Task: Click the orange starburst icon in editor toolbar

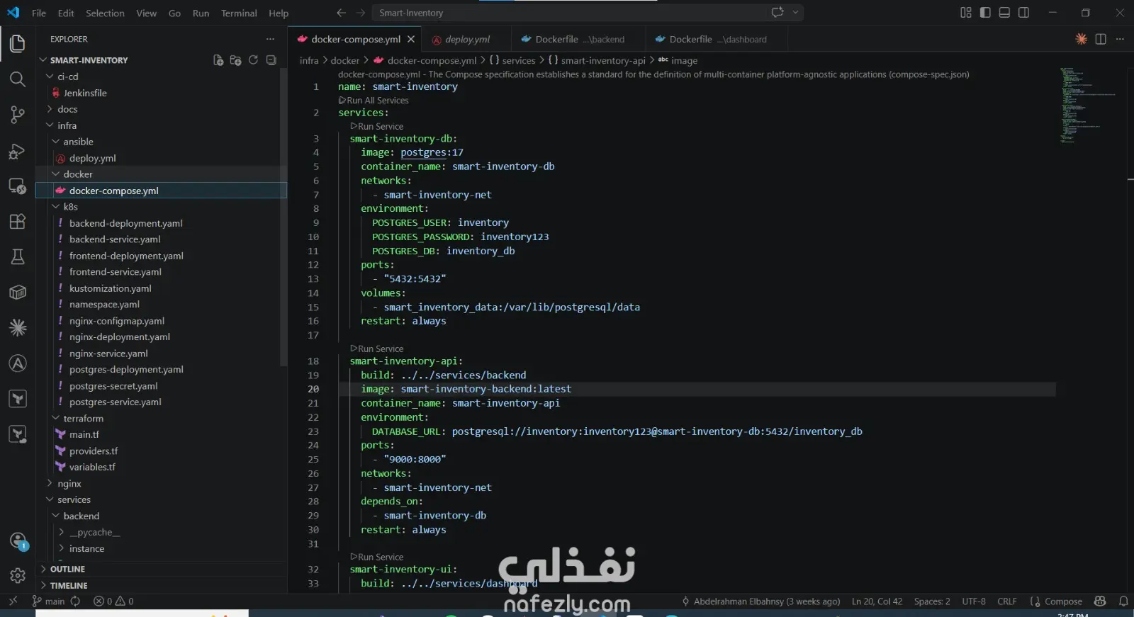Action: (x=1081, y=39)
